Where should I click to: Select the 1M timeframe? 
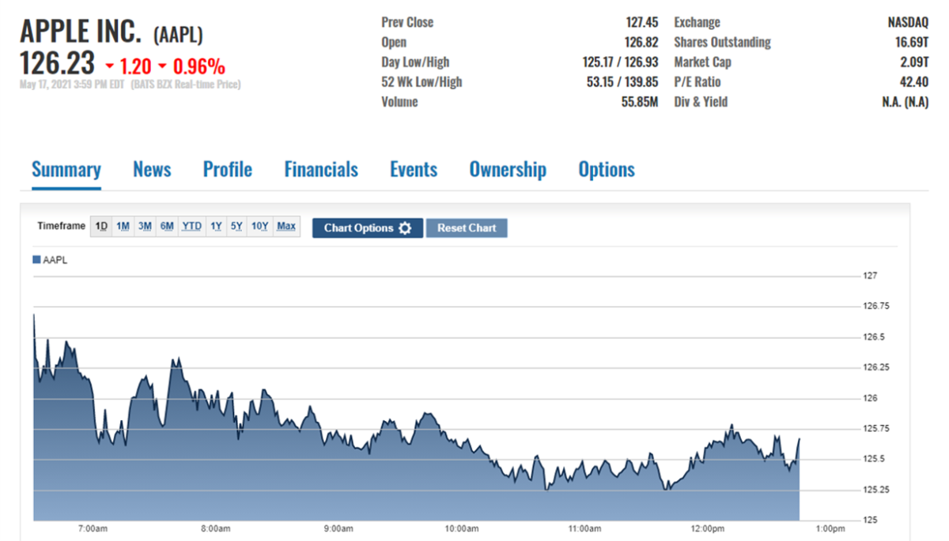coord(123,227)
